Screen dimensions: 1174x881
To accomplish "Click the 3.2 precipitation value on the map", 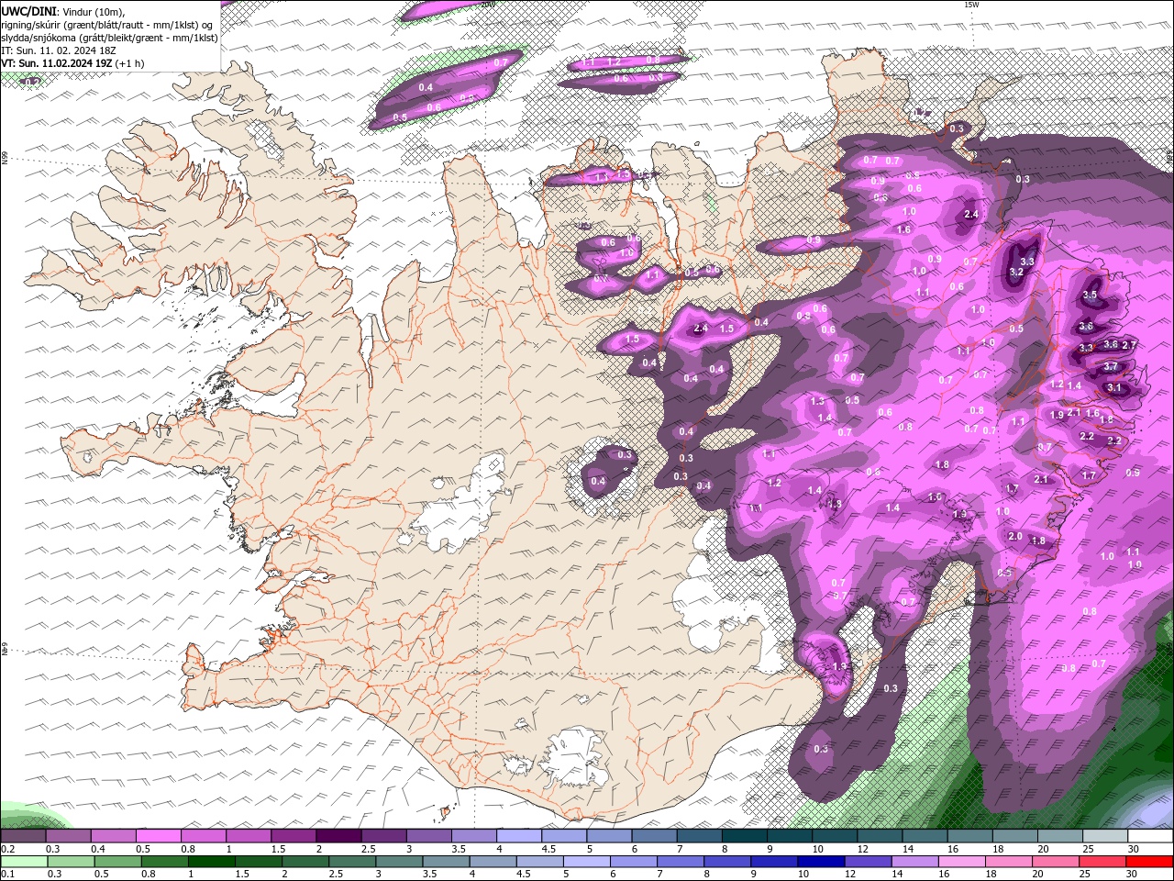I will click(x=1016, y=272).
